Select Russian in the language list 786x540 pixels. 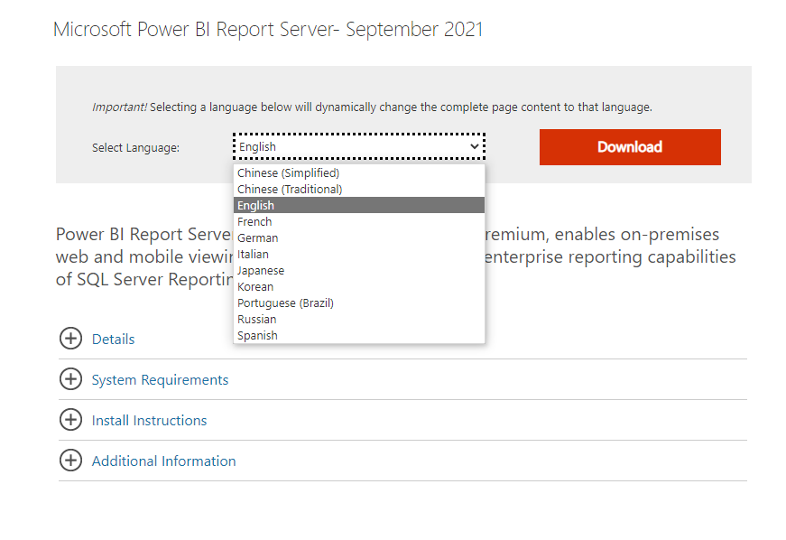click(359, 319)
